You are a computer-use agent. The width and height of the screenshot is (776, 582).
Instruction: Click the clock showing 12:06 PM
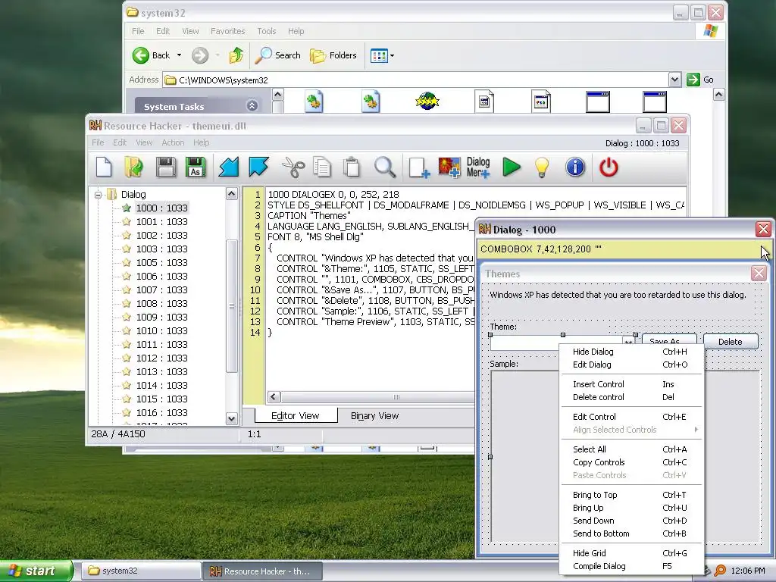747,571
